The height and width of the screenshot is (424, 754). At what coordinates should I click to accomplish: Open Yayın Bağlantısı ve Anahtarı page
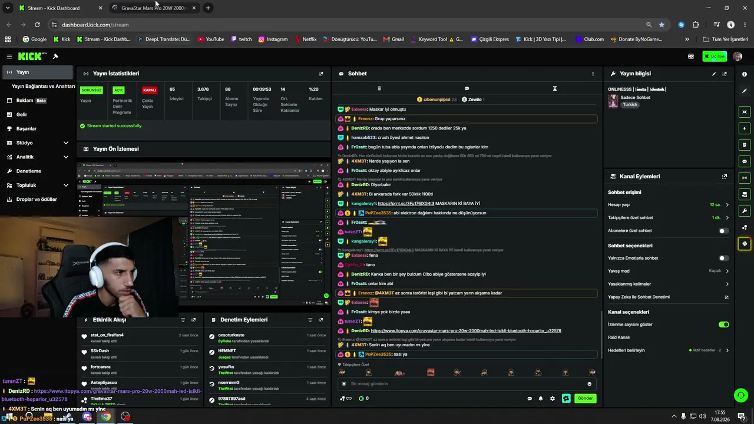(43, 87)
